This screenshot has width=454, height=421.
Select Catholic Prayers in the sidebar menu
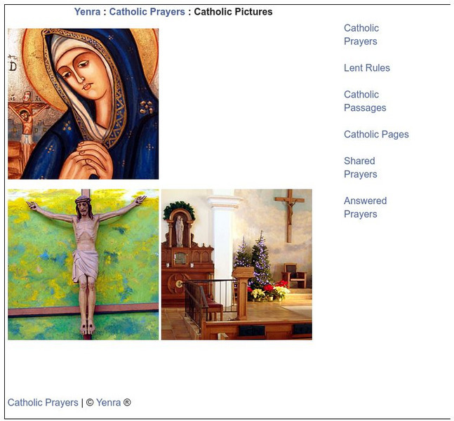[x=361, y=35]
